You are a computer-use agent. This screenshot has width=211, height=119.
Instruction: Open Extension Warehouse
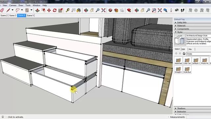116,10
